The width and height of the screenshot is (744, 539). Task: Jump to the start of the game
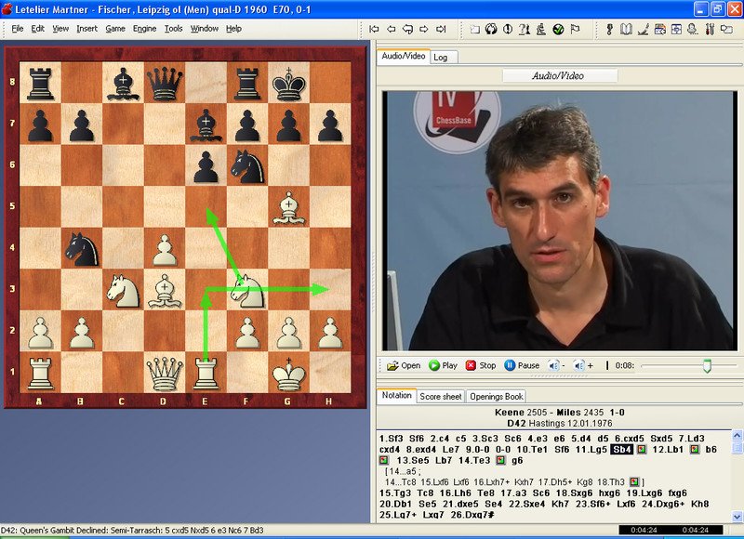[x=374, y=30]
